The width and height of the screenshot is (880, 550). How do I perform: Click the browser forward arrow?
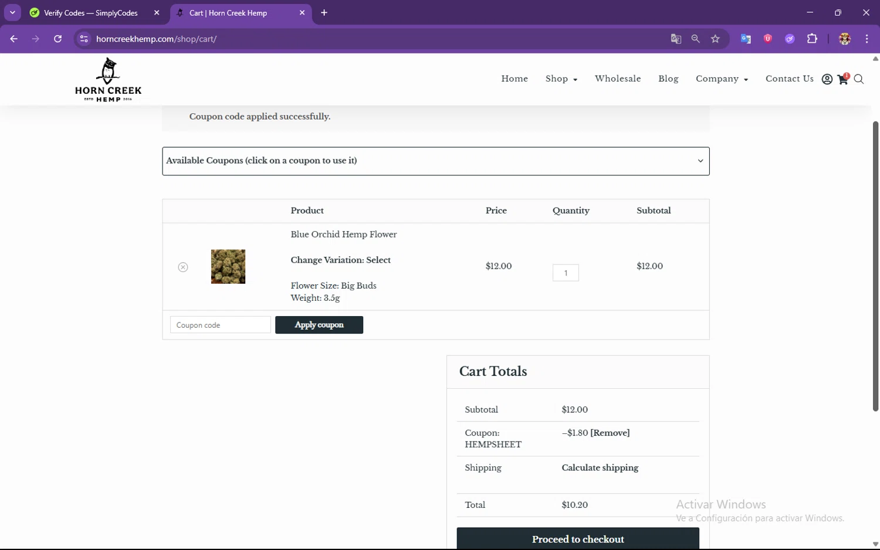click(36, 39)
